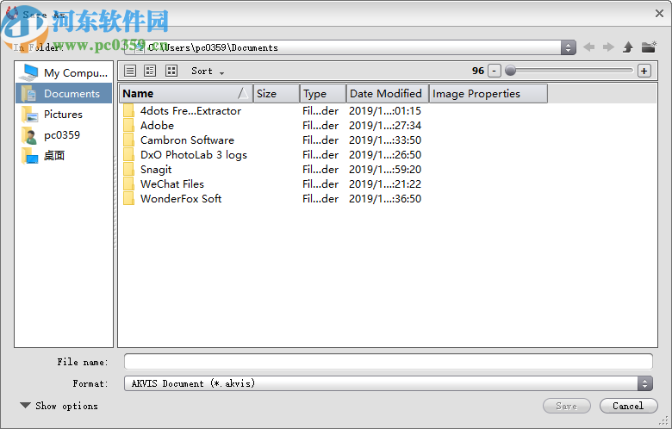This screenshot has width=672, height=429.
Task: Click Fil...der type in Cambron Software row
Action: click(x=320, y=140)
